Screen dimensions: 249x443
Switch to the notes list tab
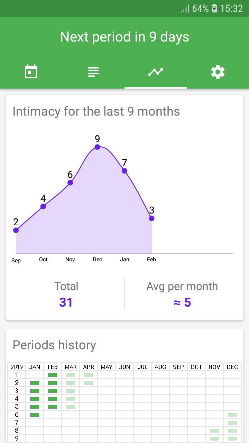click(93, 72)
